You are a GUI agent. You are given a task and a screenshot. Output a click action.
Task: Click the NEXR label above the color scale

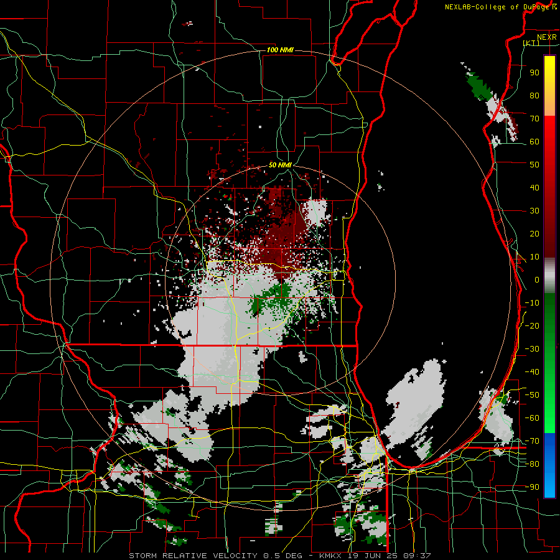click(x=547, y=37)
